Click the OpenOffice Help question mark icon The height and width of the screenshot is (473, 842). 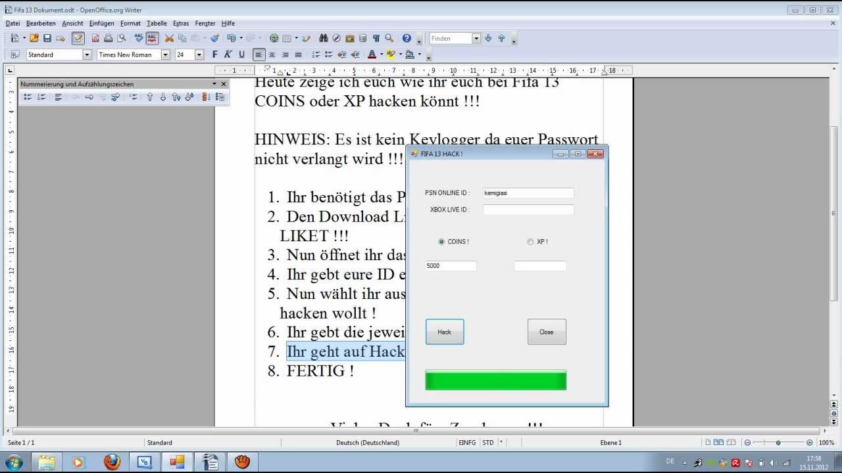click(407, 38)
